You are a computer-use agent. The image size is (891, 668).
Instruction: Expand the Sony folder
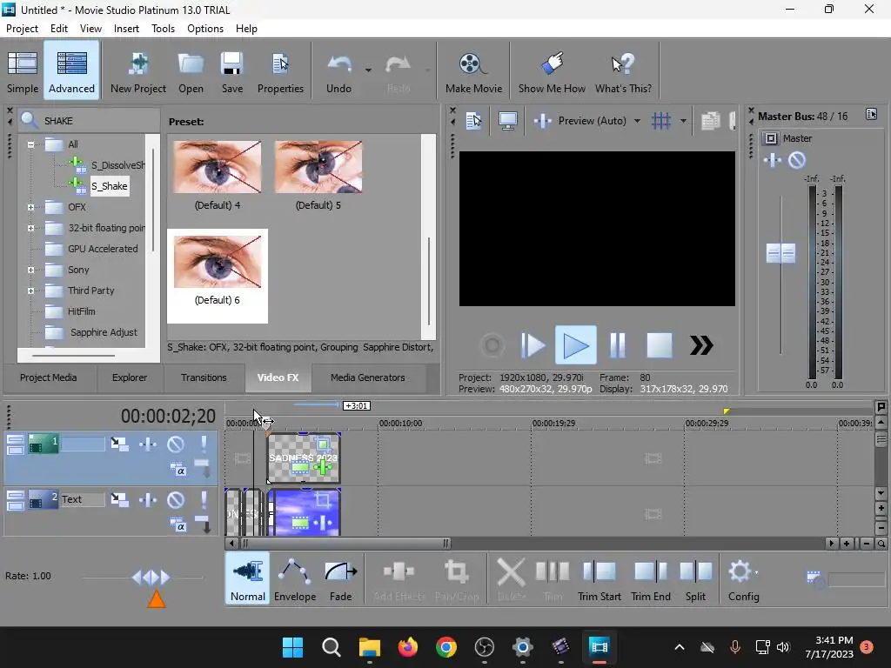pos(30,270)
